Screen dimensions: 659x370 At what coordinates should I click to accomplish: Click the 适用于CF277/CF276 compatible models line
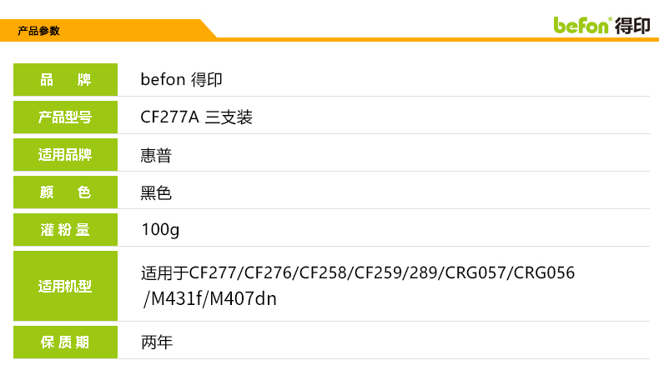[358, 273]
